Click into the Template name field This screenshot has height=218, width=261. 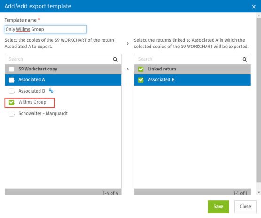click(46, 29)
